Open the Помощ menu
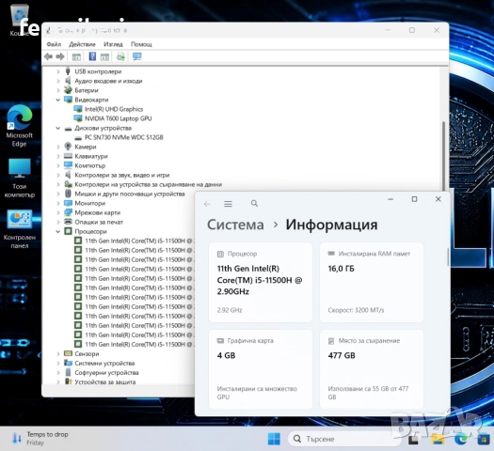 point(141,44)
